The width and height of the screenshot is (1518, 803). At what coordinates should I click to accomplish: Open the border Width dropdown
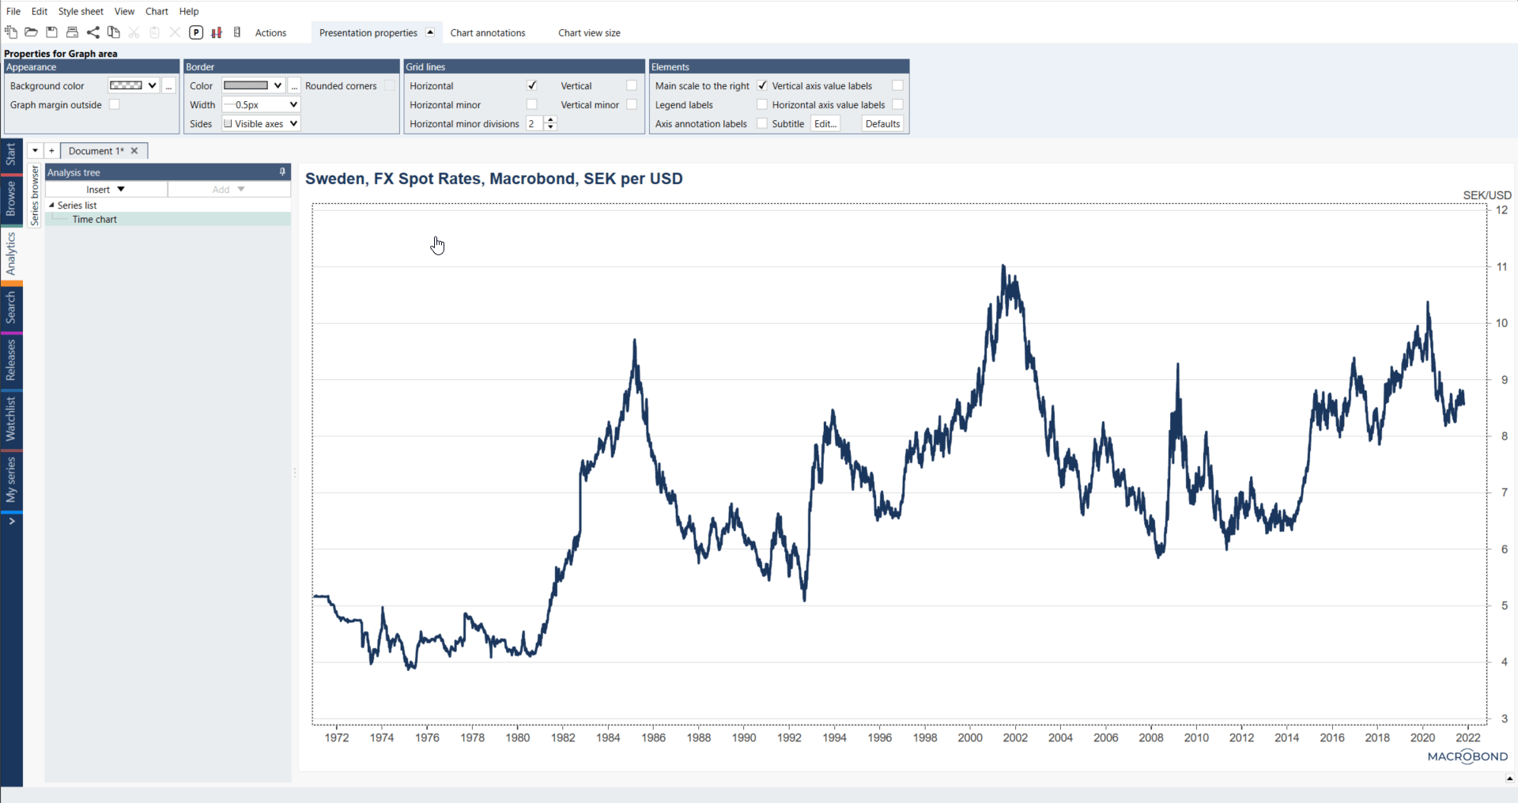261,104
